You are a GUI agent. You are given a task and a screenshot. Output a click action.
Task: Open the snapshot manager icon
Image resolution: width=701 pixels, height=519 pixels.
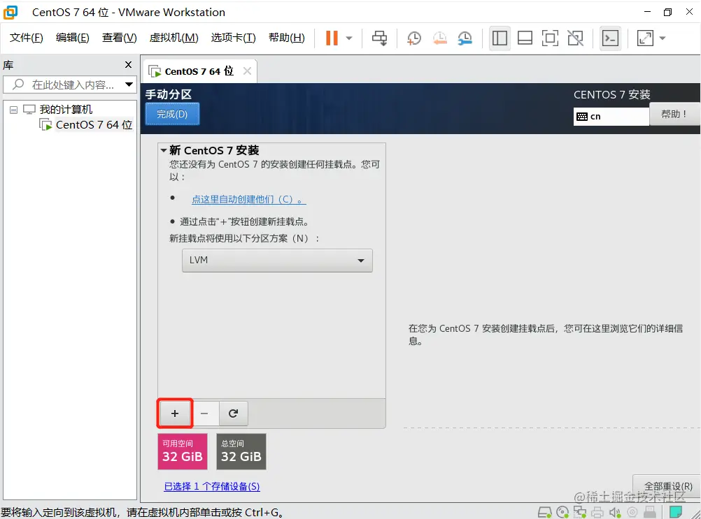[x=465, y=38]
